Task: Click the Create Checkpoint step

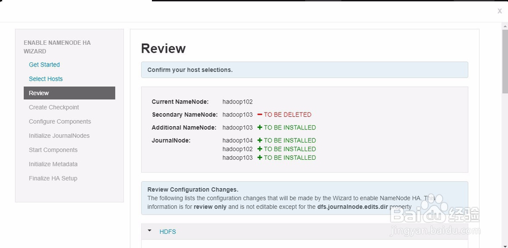Action: pyautogui.click(x=54, y=108)
